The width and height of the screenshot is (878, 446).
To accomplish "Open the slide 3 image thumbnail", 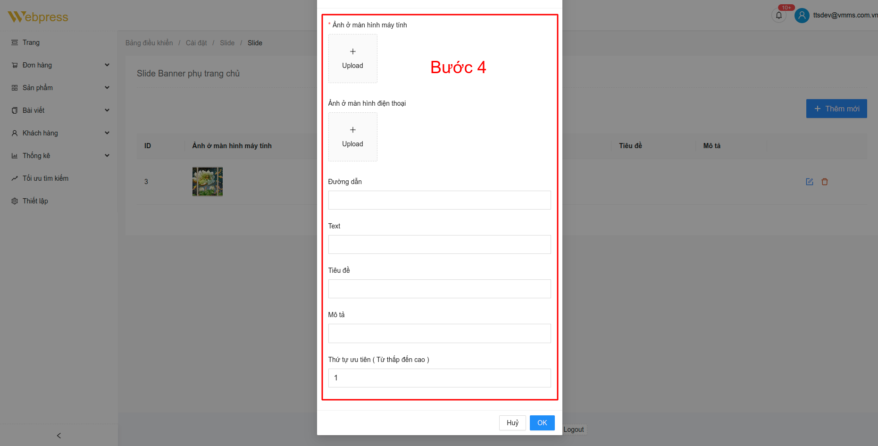I will pos(208,182).
